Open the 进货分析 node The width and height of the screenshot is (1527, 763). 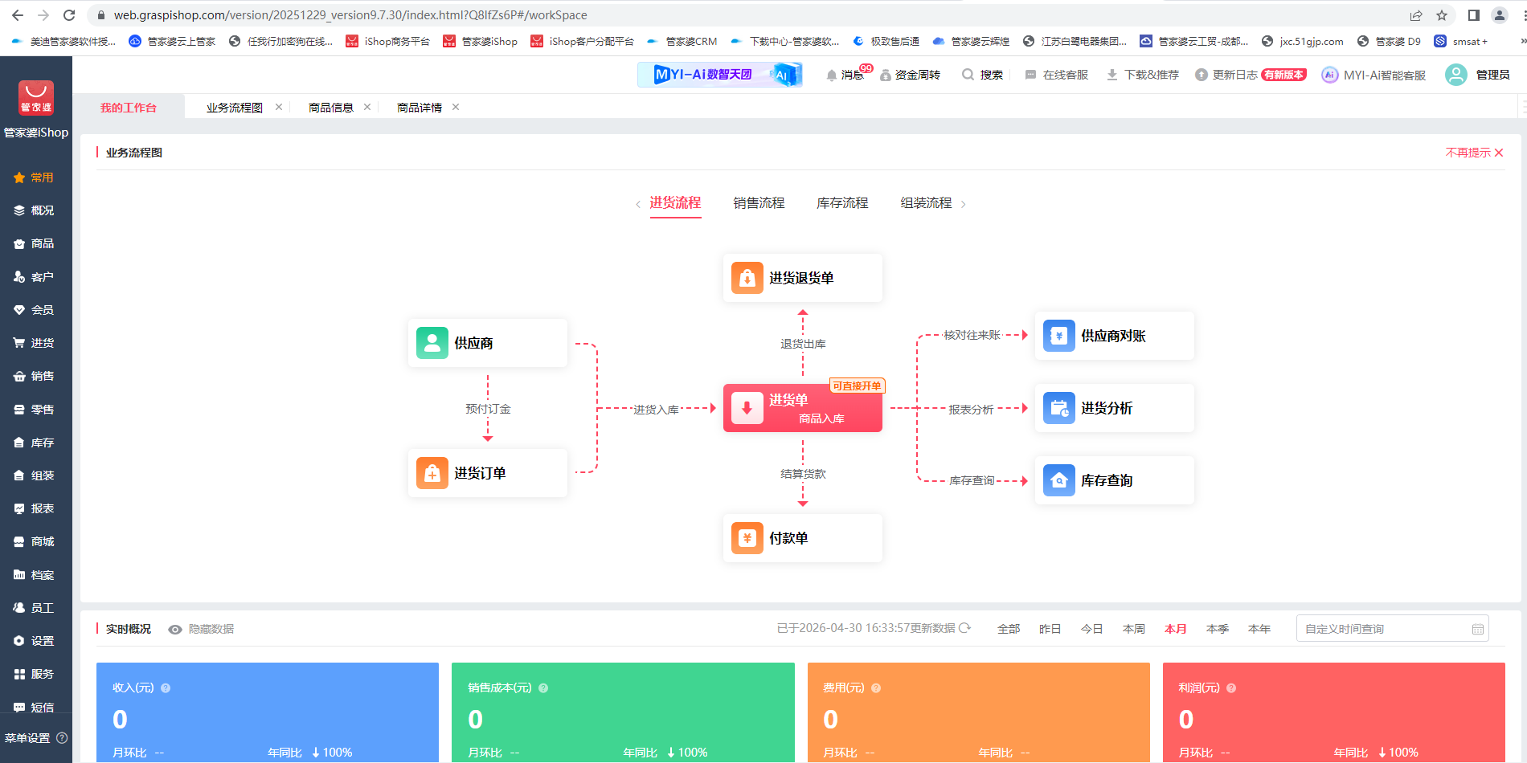click(x=1114, y=408)
